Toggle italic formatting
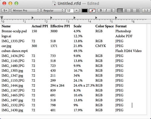Image resolution: width=151 pixels, height=119 pixels. click(106, 11)
